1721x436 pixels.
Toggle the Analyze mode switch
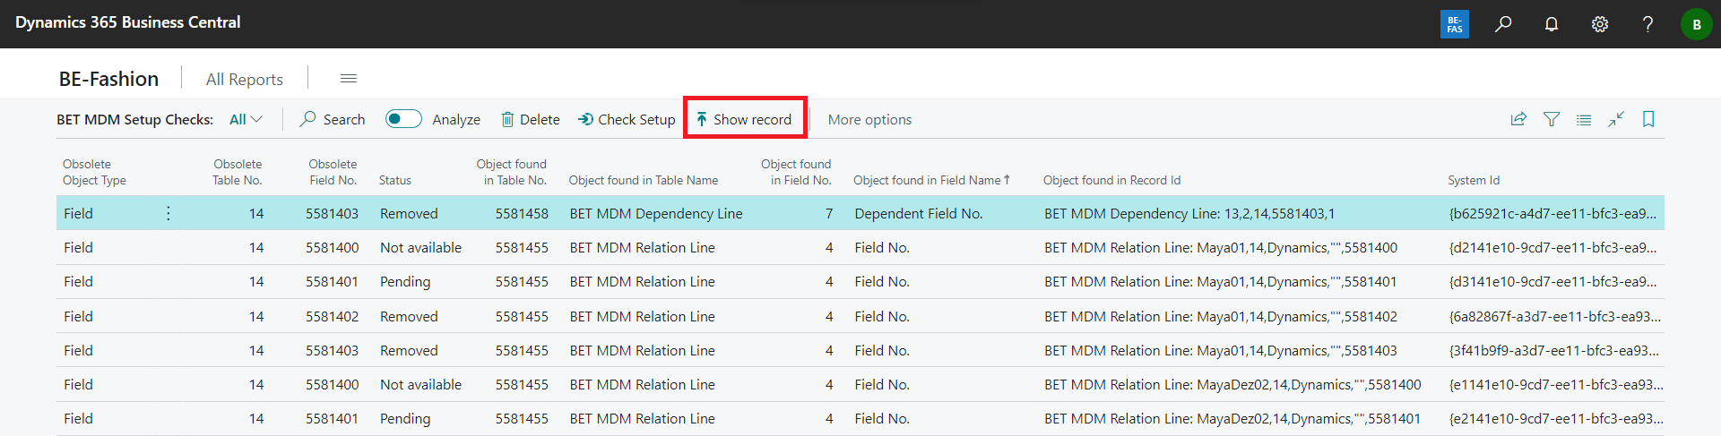pos(403,119)
